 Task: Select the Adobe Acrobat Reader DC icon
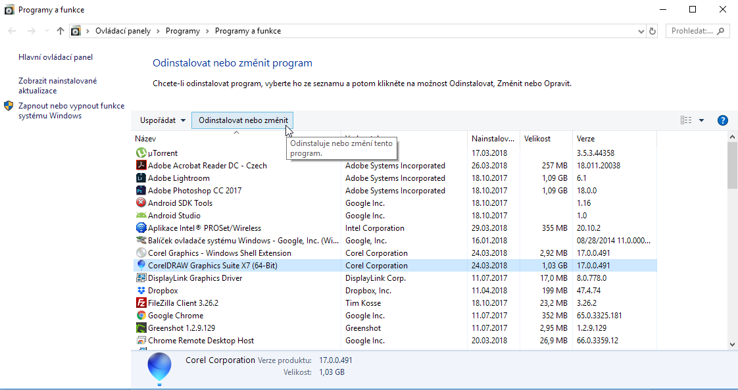141,166
